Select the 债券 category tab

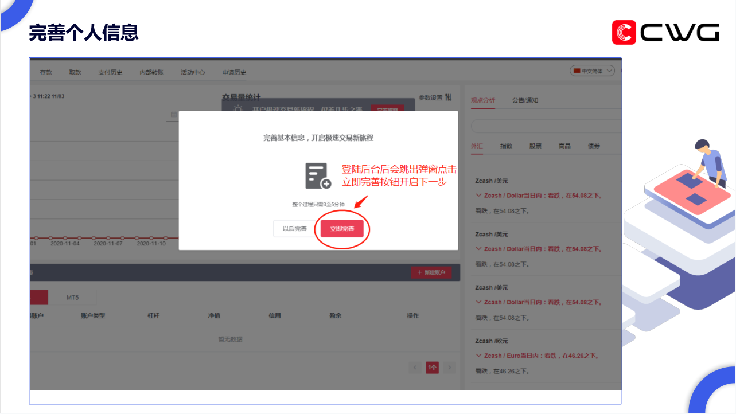[594, 146]
